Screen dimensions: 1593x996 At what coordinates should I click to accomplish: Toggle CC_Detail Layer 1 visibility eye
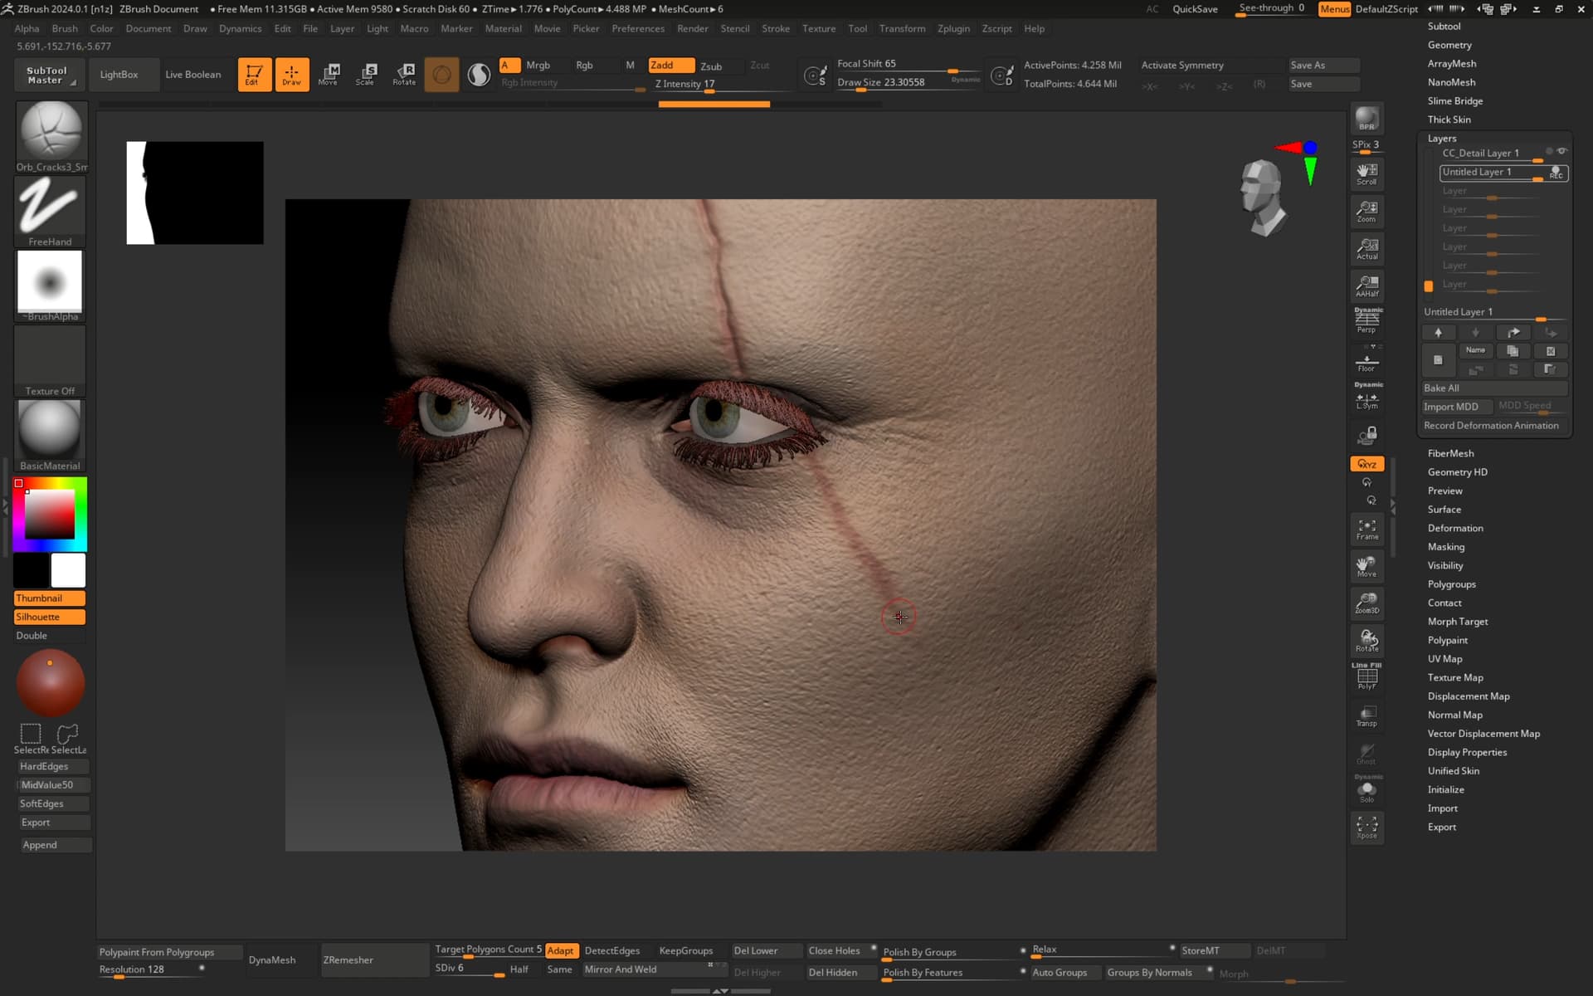pyautogui.click(x=1561, y=152)
